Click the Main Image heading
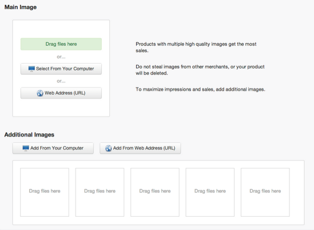The image size is (314, 230). point(20,7)
